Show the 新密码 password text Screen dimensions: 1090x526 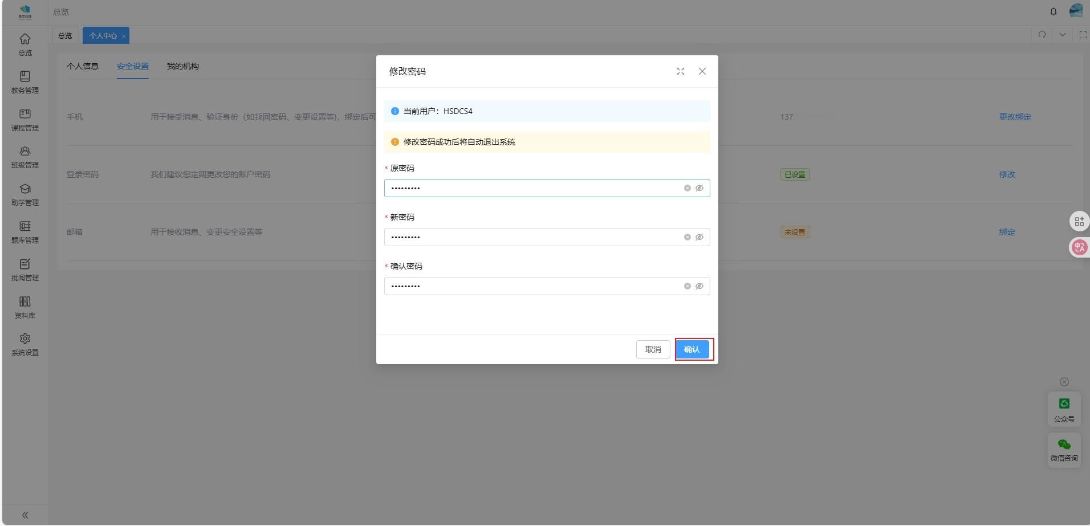point(699,237)
